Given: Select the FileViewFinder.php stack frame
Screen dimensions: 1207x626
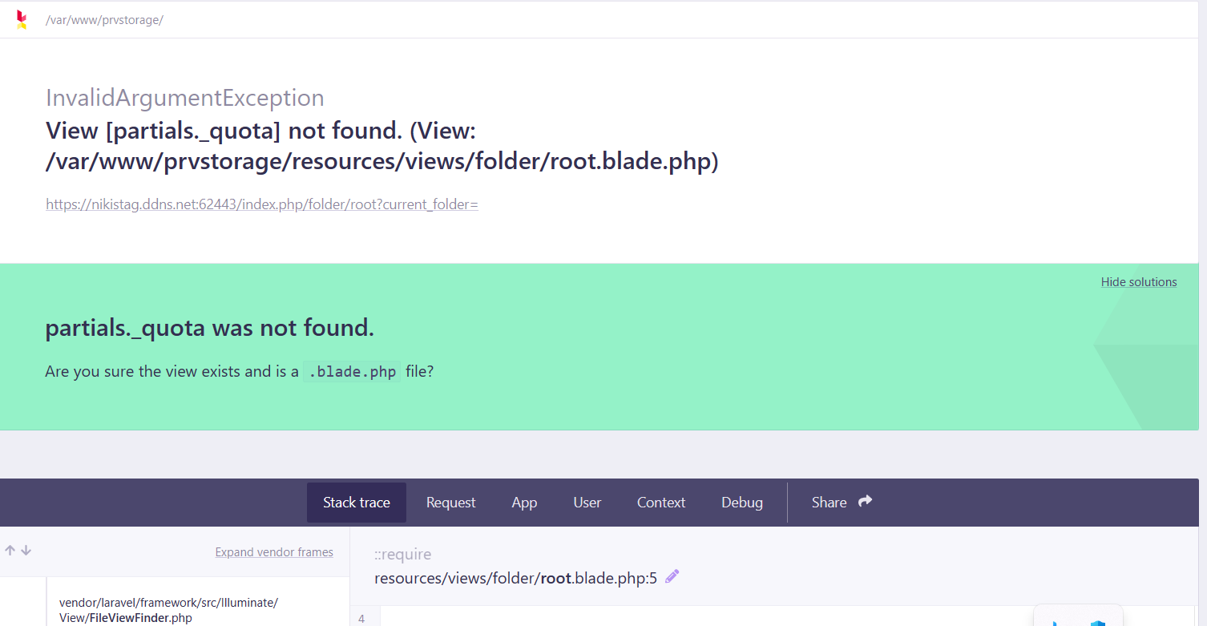Looking at the screenshot, I should point(168,610).
